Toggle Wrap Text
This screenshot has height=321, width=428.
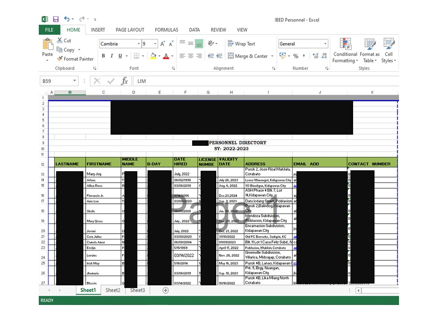click(241, 44)
